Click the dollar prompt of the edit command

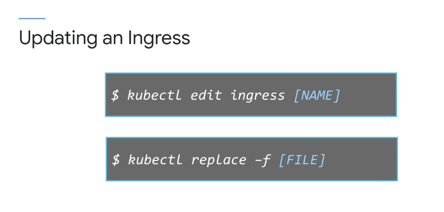click(115, 95)
